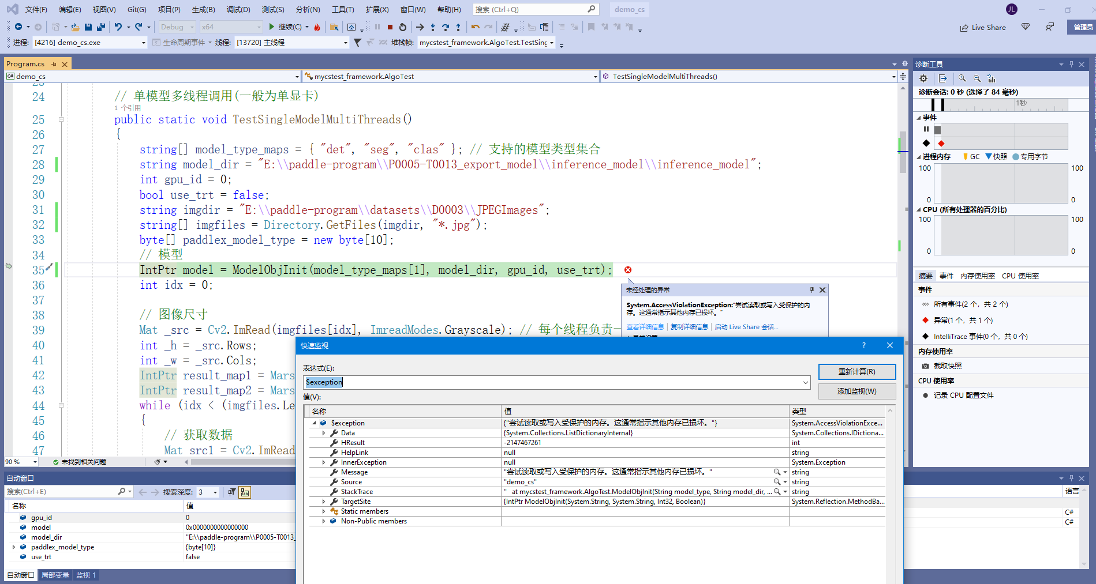Click the reset view chart icon

pyautogui.click(x=992, y=78)
